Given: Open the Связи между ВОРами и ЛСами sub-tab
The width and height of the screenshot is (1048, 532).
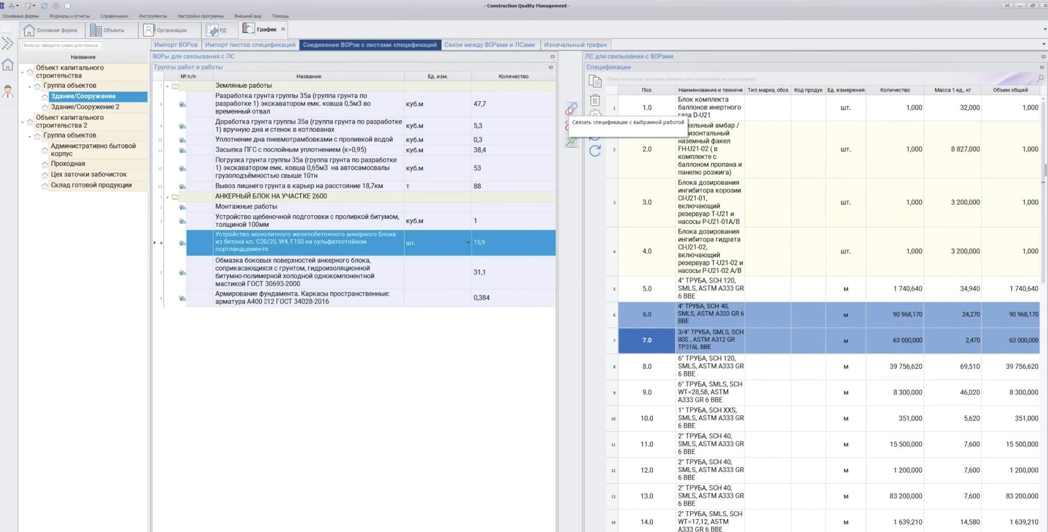Looking at the screenshot, I should click(490, 45).
